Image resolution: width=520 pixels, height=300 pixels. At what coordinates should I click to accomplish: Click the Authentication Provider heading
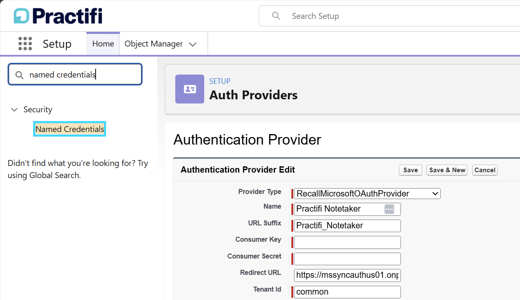point(247,140)
